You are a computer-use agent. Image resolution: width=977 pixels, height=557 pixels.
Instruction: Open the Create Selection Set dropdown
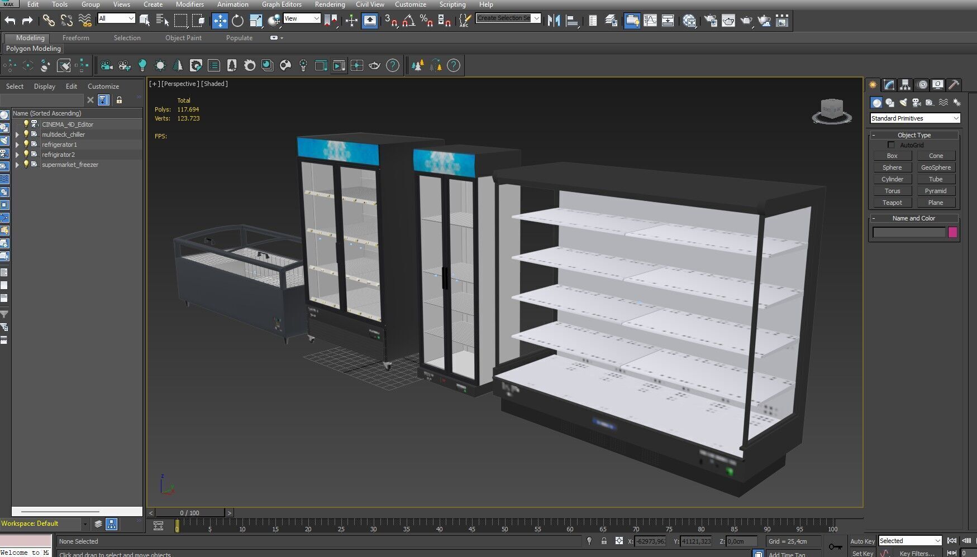(x=508, y=18)
